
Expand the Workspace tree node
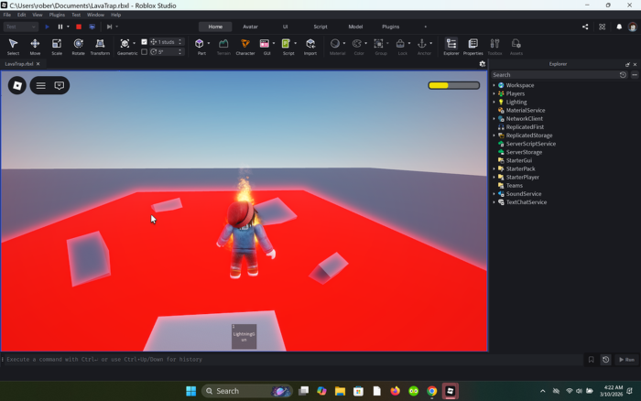click(494, 85)
